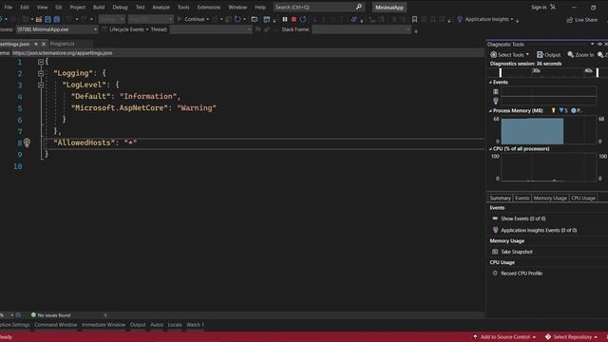Viewport: 608px width, 342px height.
Task: Pause debugging with Break All icon
Action: (285, 19)
